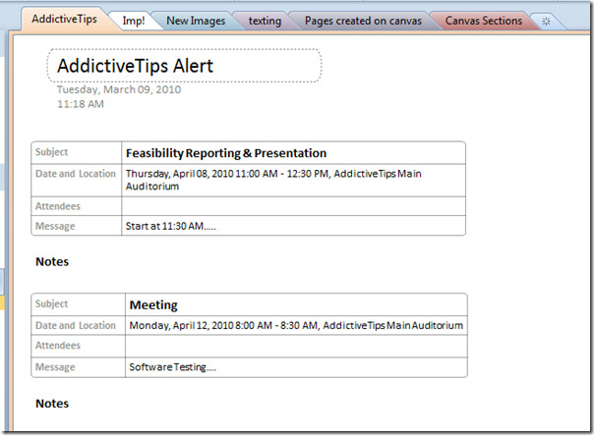Screen dimensions: 594x435
Task: Click the second Notes heading at bottom
Action: click(52, 404)
